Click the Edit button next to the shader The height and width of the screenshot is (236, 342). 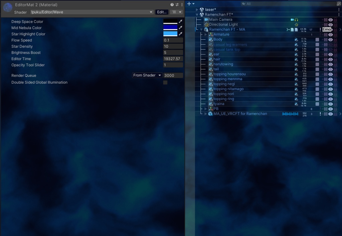(x=162, y=12)
